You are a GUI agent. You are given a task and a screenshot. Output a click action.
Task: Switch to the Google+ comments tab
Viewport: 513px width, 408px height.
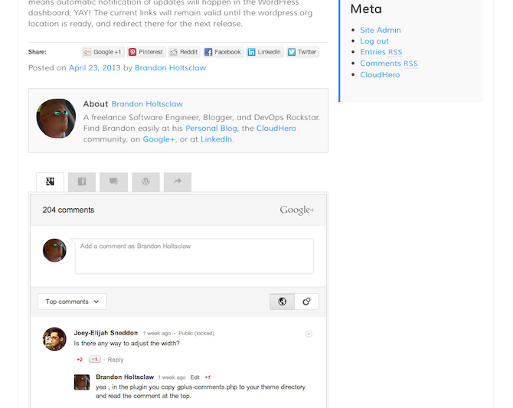[50, 182]
